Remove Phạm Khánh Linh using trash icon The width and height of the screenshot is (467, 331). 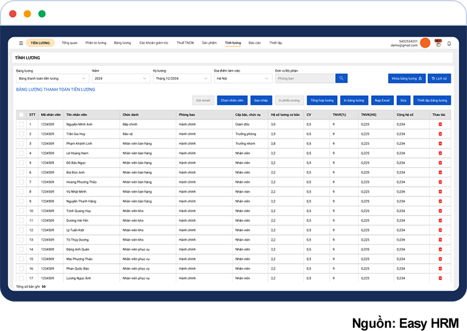[440, 144]
